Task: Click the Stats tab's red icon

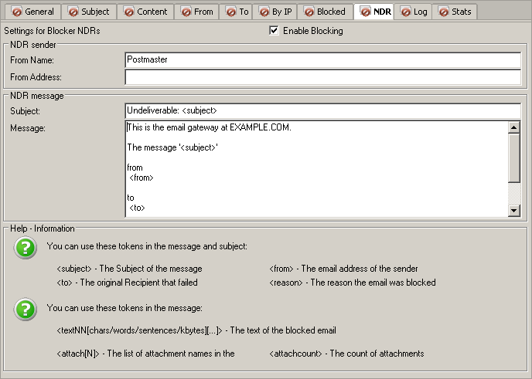Action: 443,12
